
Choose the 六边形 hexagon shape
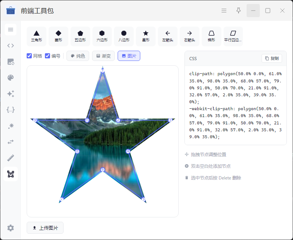102,36
